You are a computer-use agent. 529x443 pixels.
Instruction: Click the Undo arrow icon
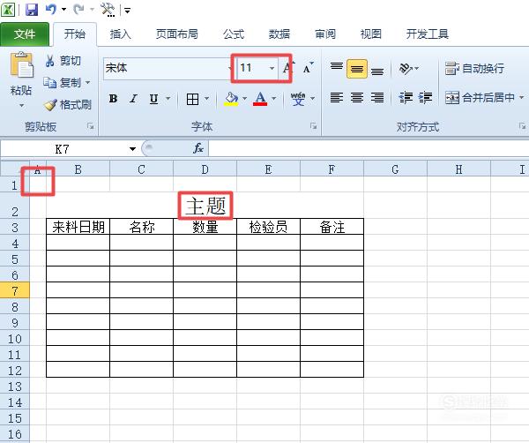click(x=50, y=9)
